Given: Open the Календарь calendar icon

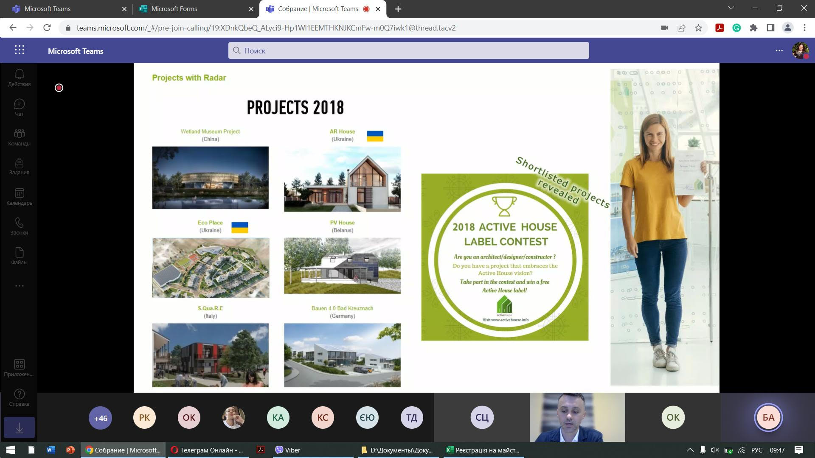Looking at the screenshot, I should click(19, 197).
